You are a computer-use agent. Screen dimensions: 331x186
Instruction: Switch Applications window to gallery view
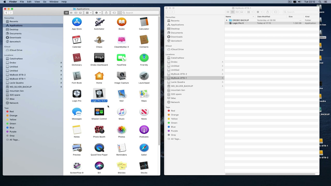point(80,13)
